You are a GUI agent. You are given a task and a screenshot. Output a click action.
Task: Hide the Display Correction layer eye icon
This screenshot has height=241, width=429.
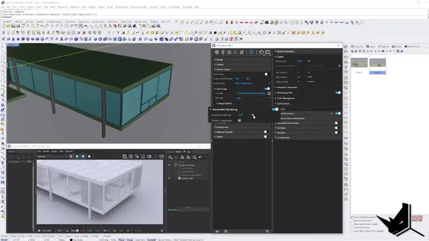coord(169,165)
